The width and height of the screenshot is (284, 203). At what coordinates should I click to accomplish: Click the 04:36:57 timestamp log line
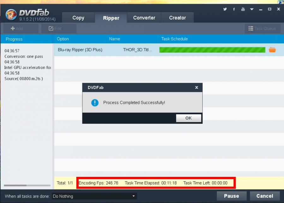[12, 51]
